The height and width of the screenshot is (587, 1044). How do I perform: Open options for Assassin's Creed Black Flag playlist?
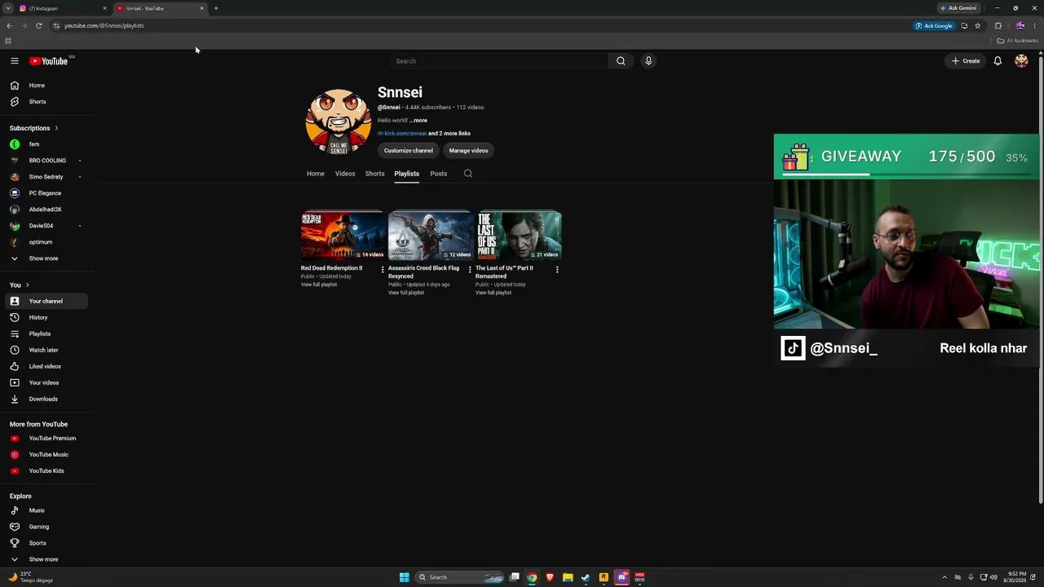click(470, 270)
